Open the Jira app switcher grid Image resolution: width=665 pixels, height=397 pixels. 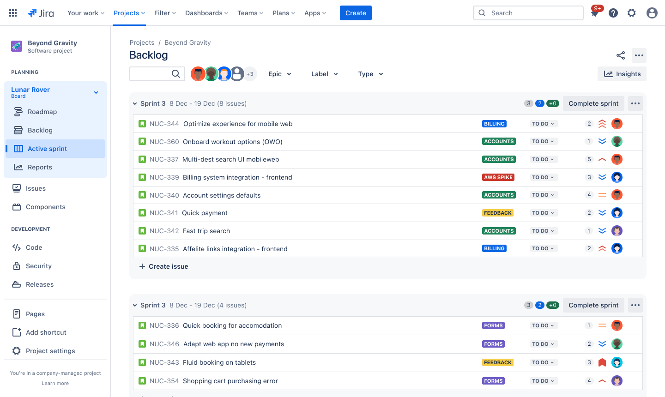12,12
